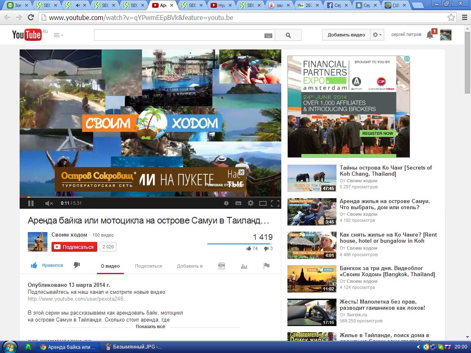
Task: Click the Добавить видео button
Action: (x=346, y=35)
